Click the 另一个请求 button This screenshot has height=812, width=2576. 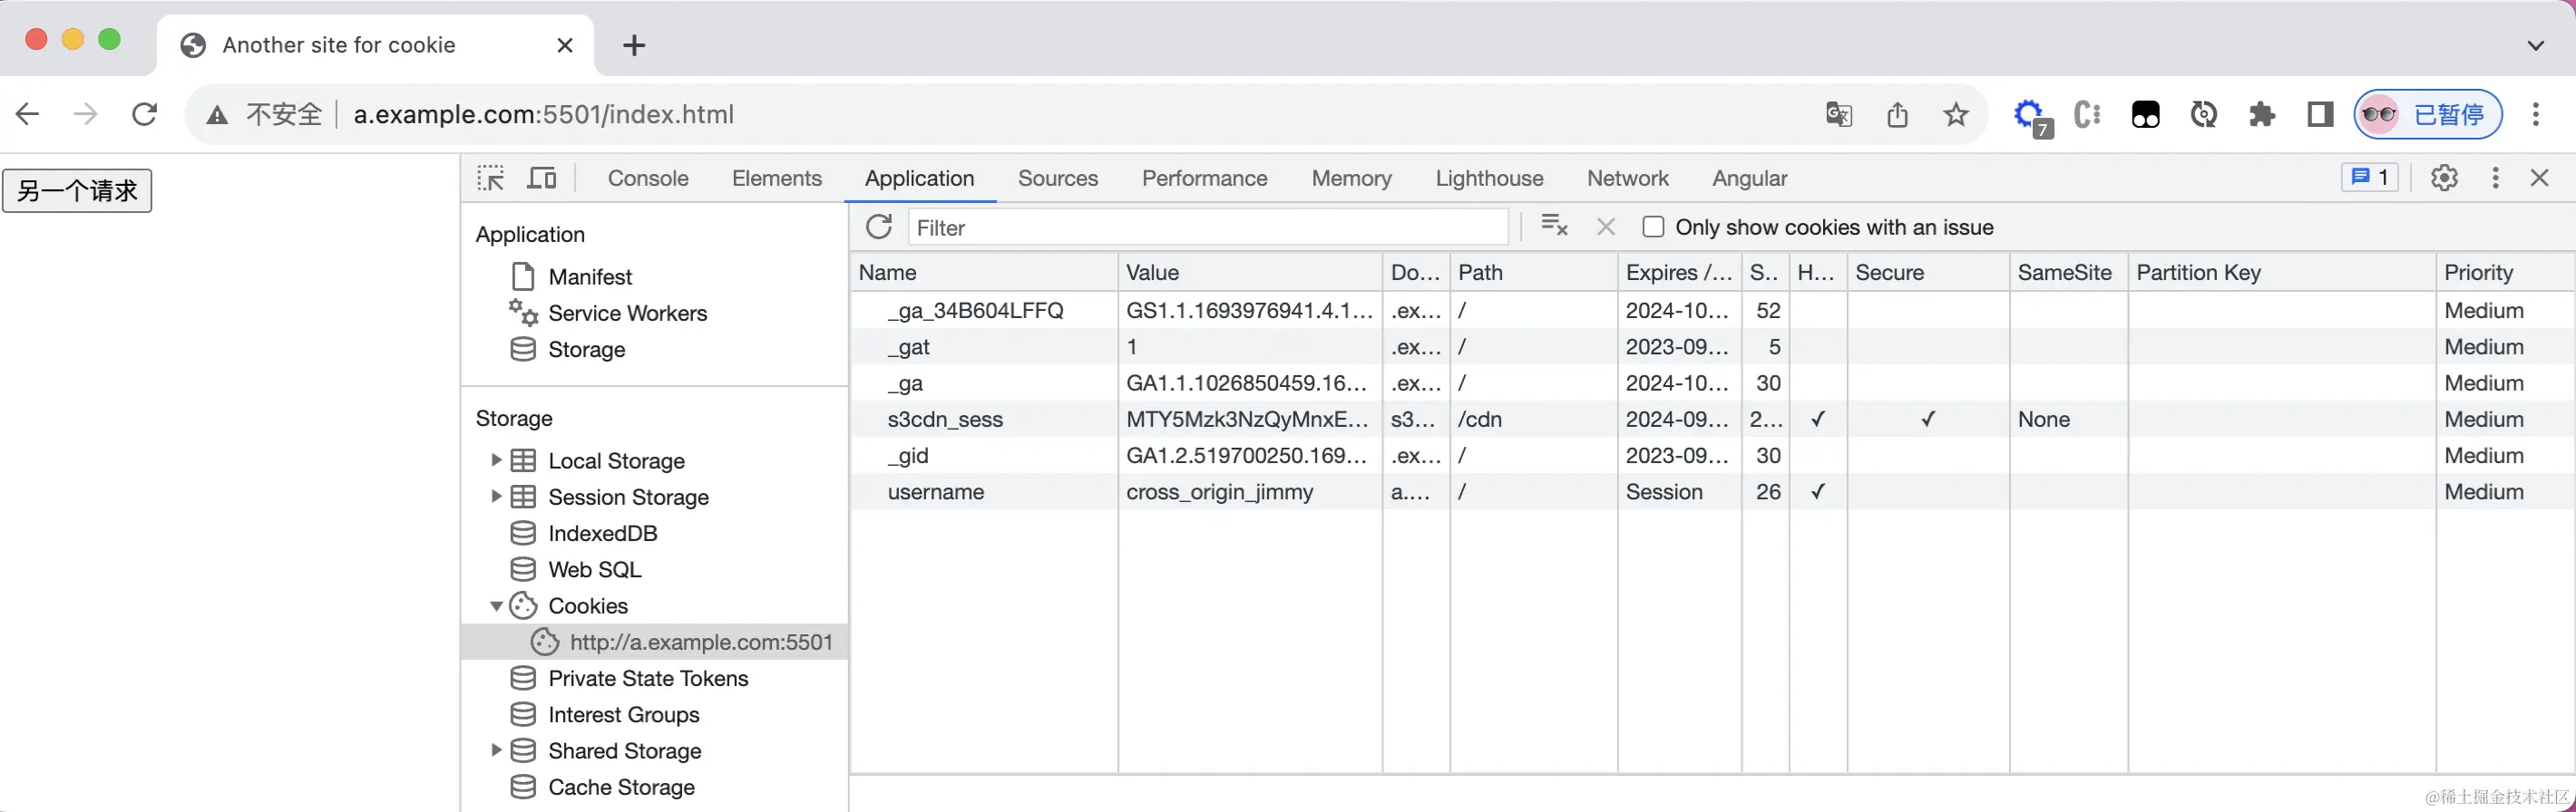coord(77,190)
